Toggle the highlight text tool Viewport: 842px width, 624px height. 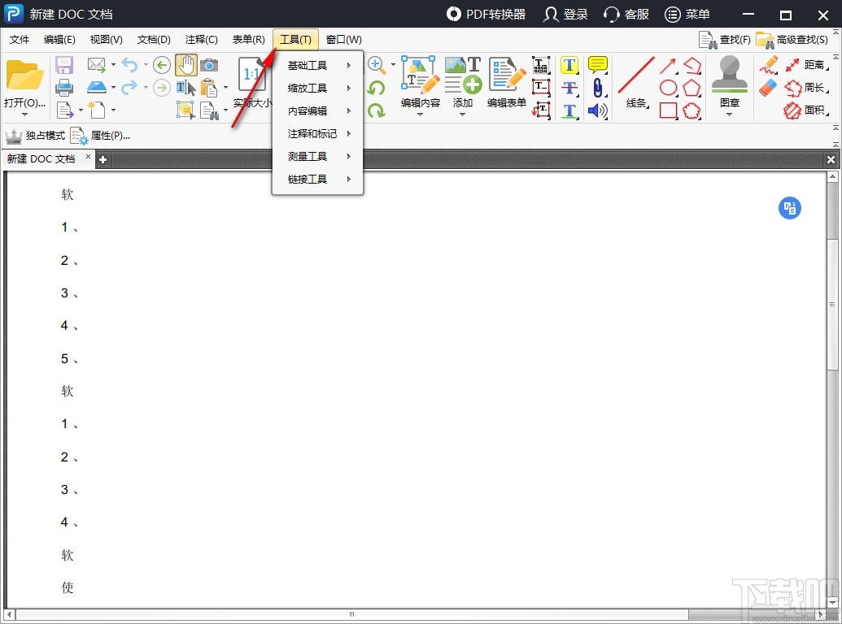pos(569,64)
